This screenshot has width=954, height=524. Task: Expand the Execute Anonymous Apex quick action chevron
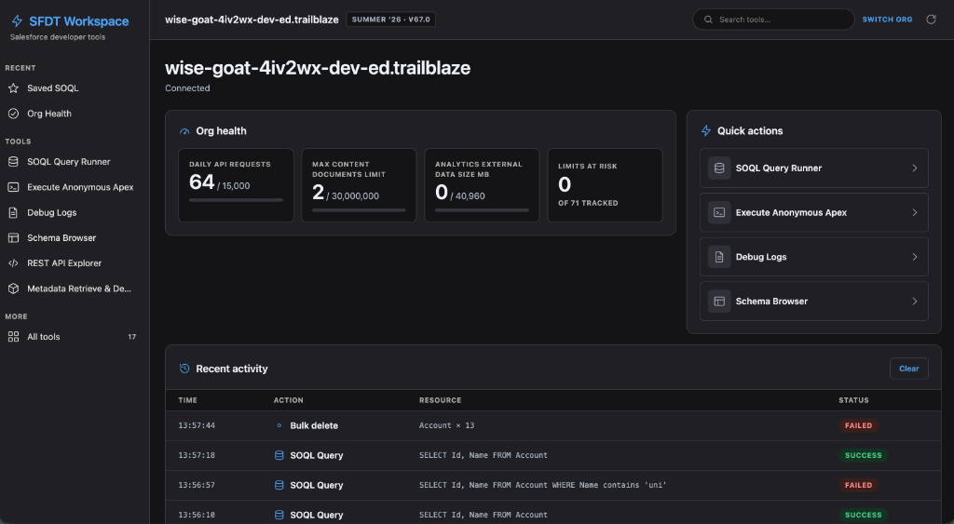(915, 213)
